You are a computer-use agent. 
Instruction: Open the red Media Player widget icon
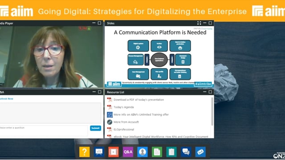114,152
